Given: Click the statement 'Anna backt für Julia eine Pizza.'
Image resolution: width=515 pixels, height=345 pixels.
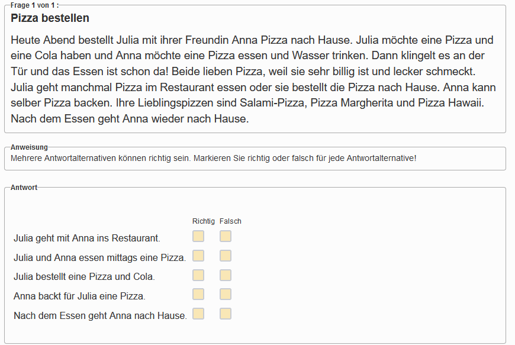Looking at the screenshot, I should [x=79, y=296].
